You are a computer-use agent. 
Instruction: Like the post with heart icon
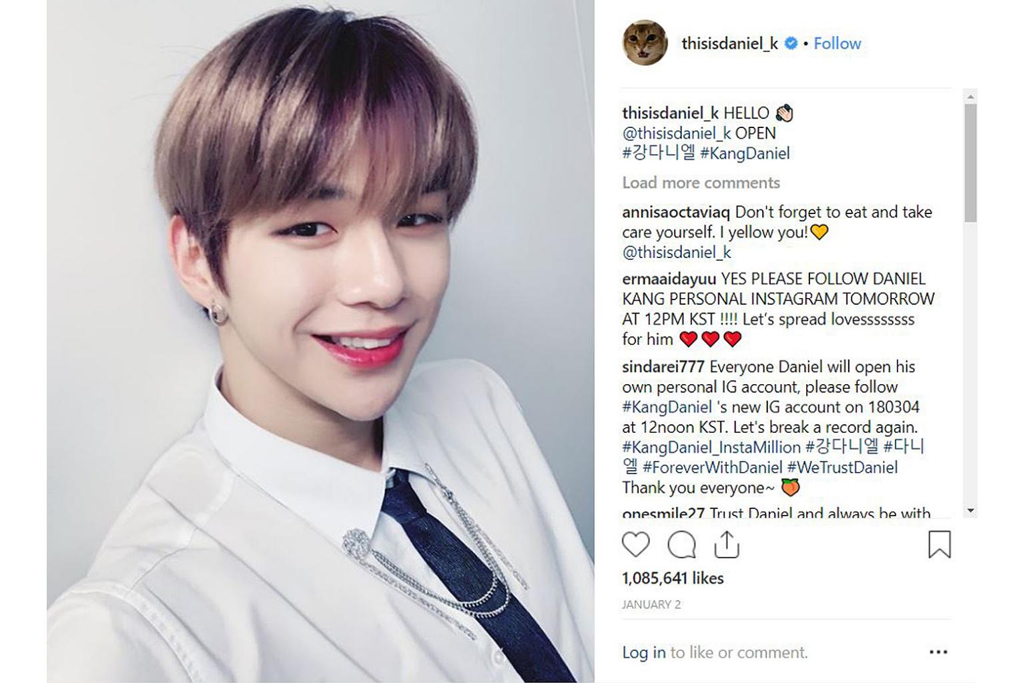[x=635, y=544]
